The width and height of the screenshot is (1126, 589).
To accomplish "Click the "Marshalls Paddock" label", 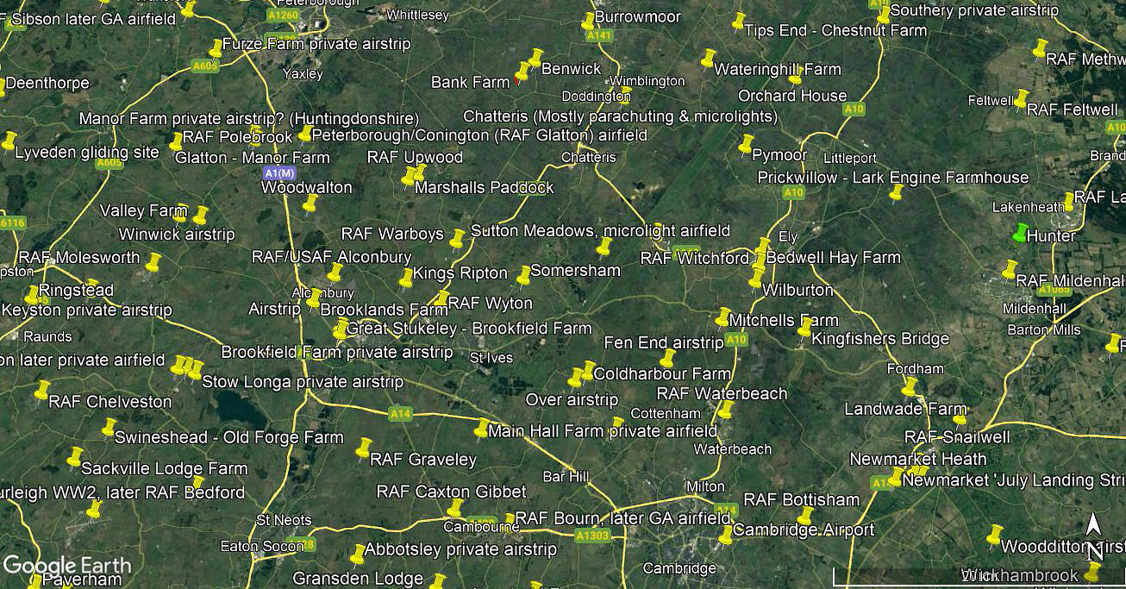I will (x=485, y=187).
